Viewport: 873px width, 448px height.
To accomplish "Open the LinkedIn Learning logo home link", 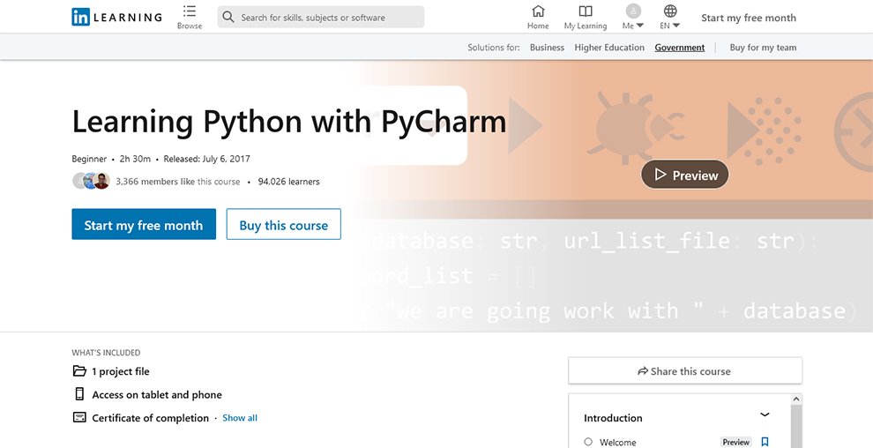I will [117, 17].
